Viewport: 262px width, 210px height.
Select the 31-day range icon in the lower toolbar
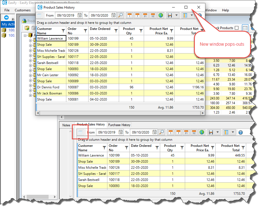pyautogui.click(x=186, y=132)
